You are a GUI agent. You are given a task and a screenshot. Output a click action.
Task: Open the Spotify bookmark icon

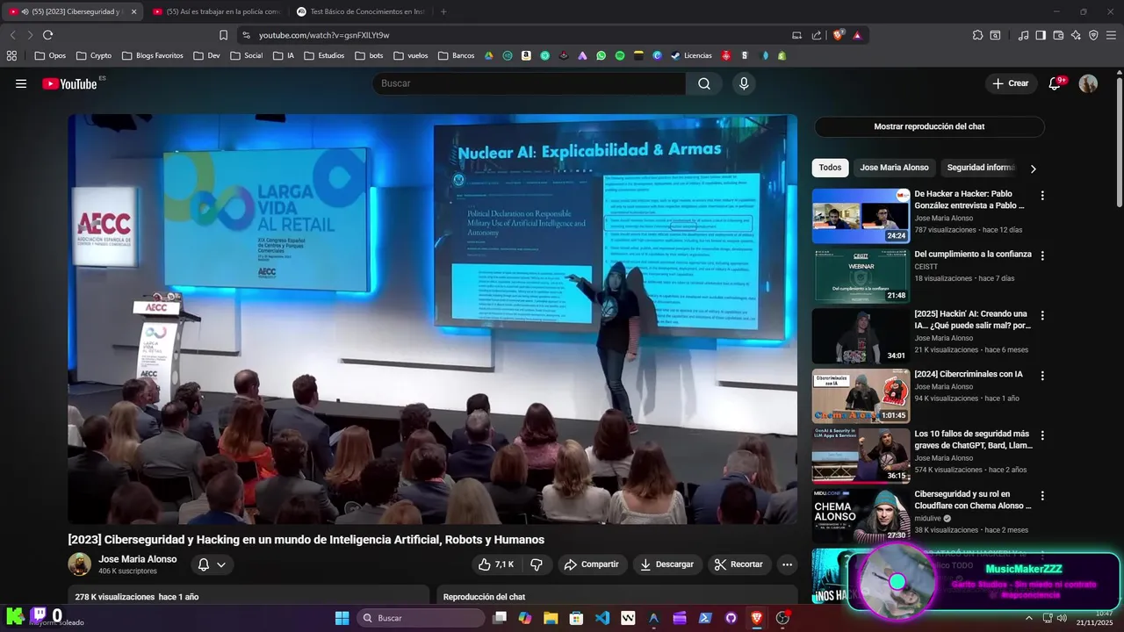619,55
